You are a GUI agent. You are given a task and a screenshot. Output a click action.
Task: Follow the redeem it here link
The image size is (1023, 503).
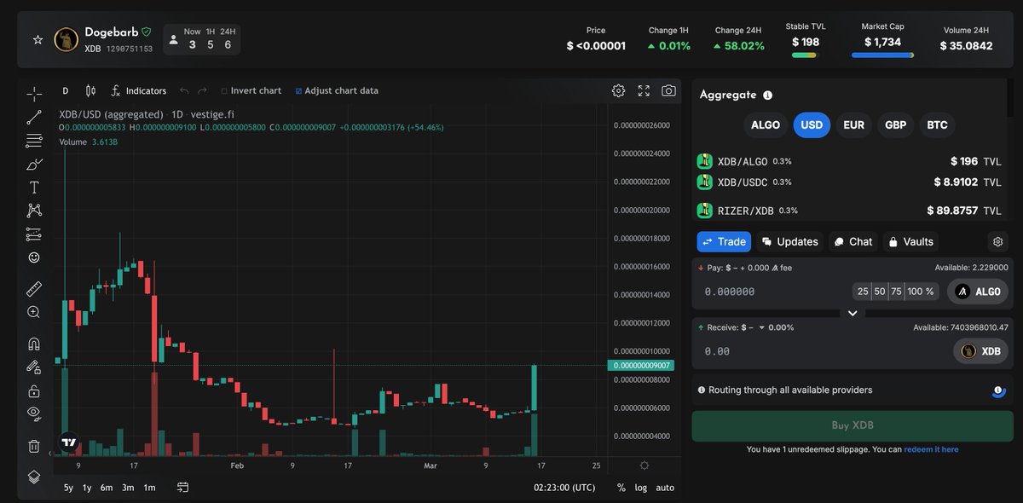pos(931,449)
